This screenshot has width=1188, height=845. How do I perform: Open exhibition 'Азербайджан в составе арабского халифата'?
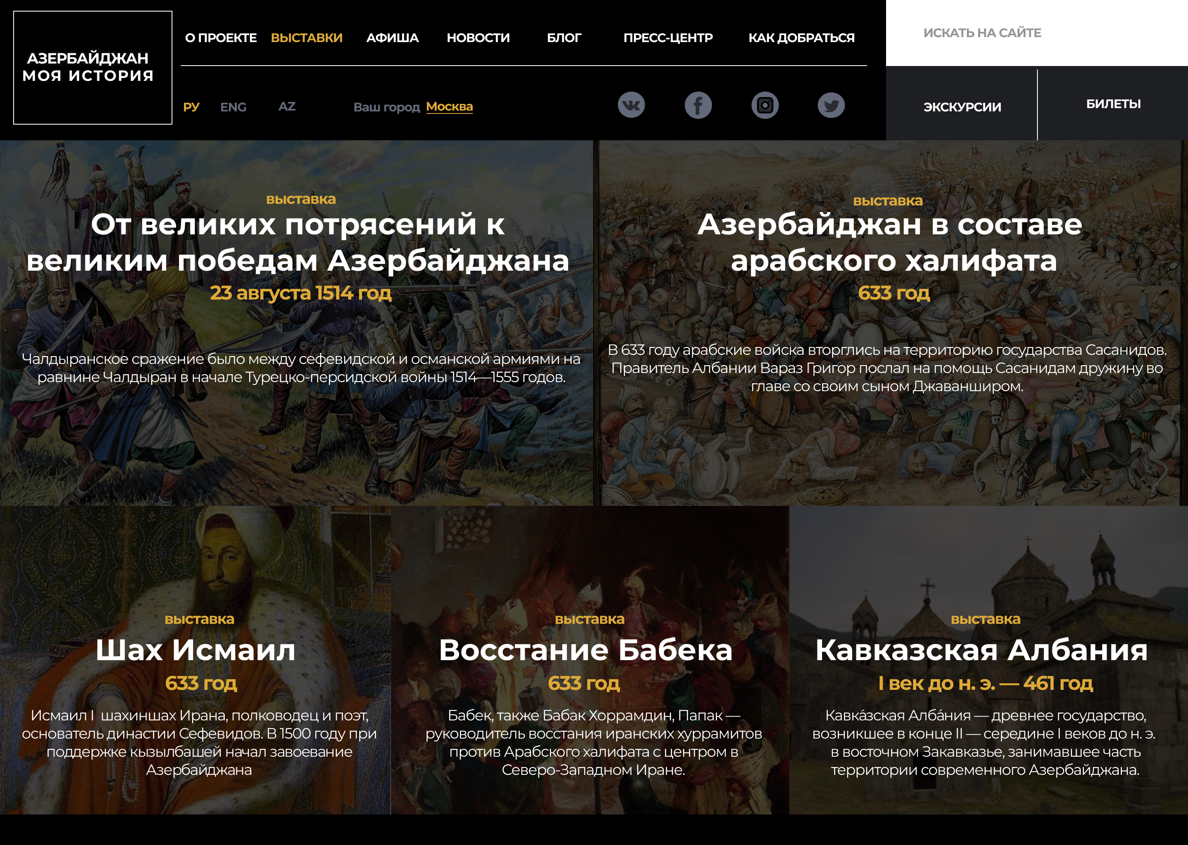click(890, 243)
